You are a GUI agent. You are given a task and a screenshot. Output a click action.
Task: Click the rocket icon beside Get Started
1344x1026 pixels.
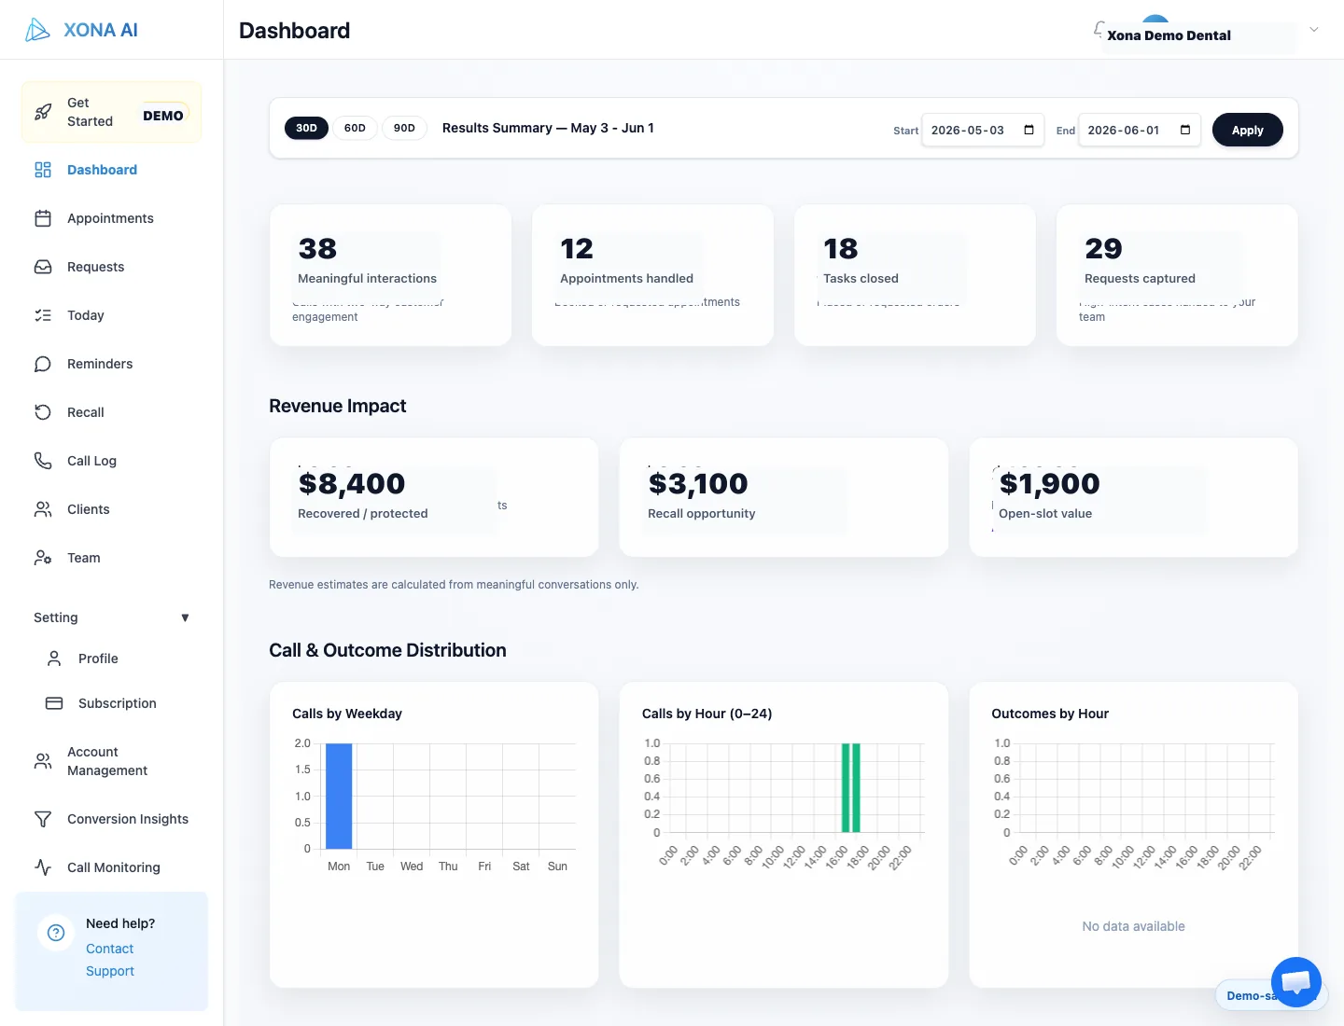pos(43,112)
